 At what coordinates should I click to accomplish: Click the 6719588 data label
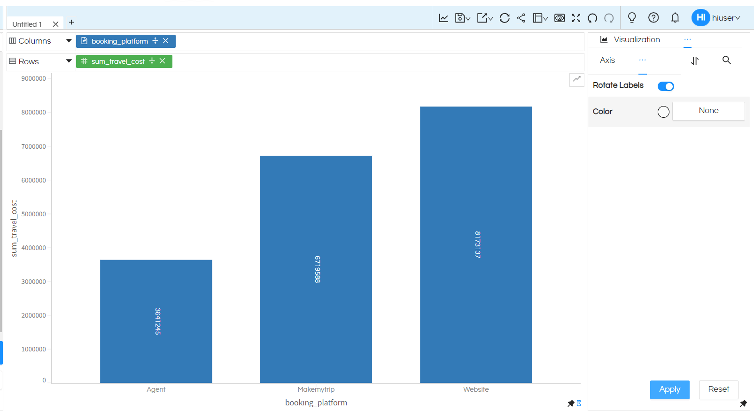point(318,269)
